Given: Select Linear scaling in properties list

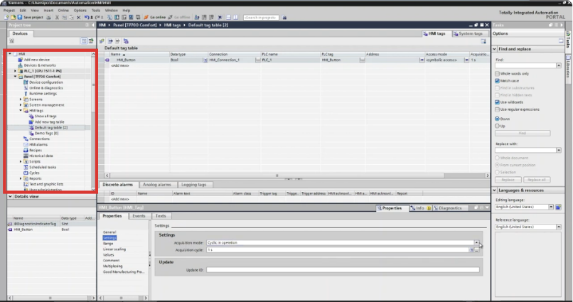Looking at the screenshot, I should [x=114, y=249].
